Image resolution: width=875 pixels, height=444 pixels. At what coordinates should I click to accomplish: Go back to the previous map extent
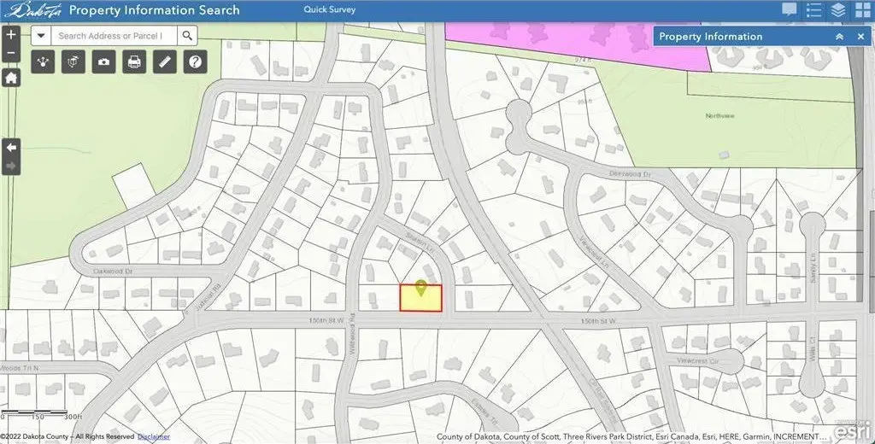coord(11,148)
